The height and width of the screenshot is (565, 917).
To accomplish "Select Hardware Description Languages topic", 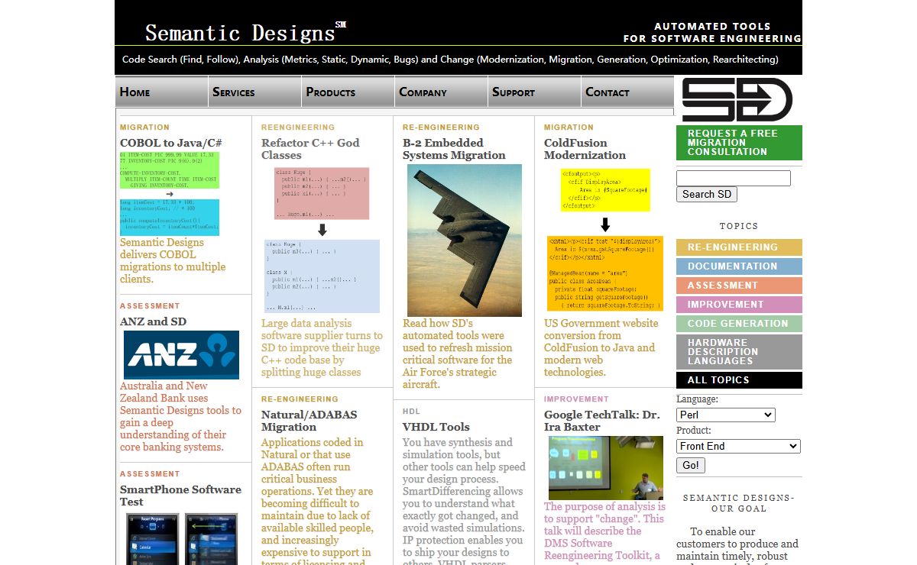I will (739, 352).
